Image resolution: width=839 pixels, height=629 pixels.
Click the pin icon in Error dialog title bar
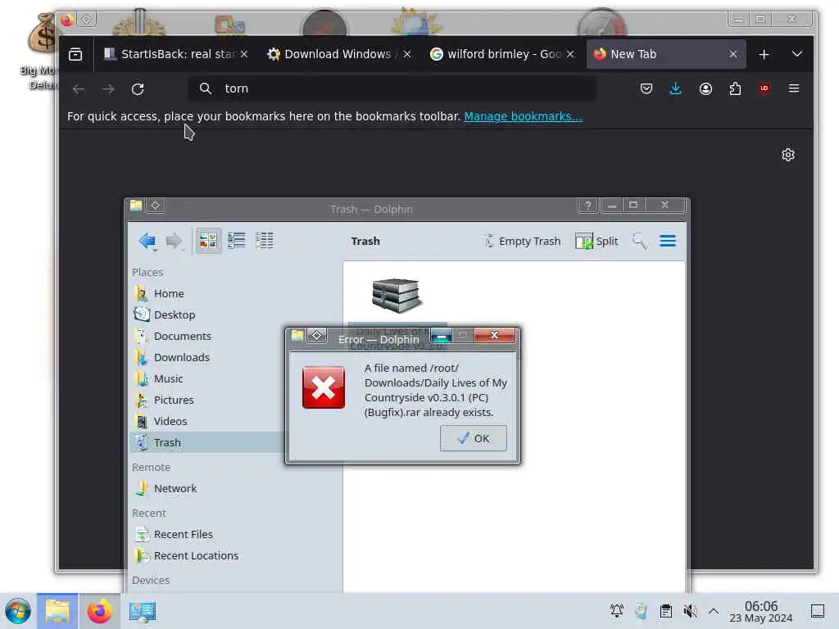(317, 335)
